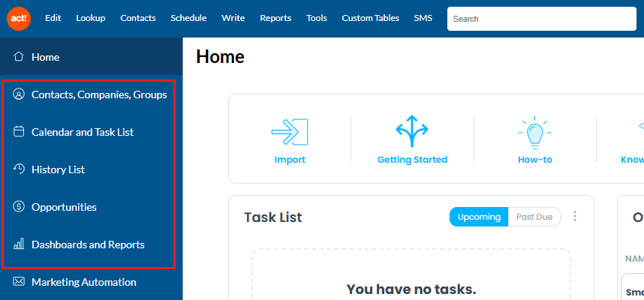Click the Home house icon in sidebar
644x300 pixels.
point(19,57)
